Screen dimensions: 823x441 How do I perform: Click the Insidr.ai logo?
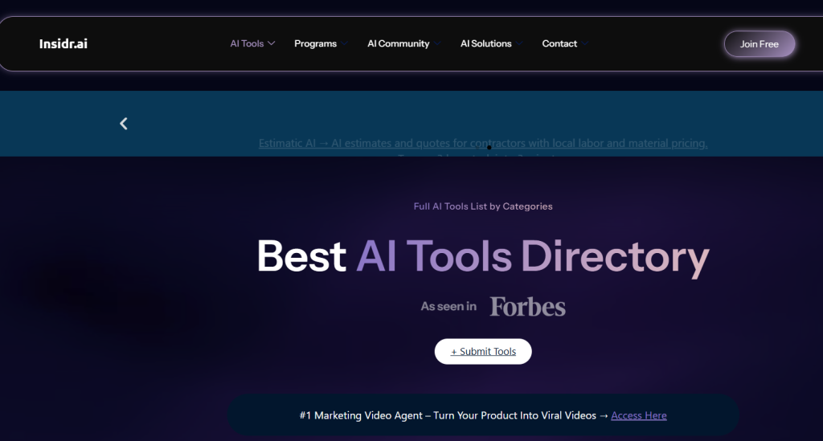63,43
